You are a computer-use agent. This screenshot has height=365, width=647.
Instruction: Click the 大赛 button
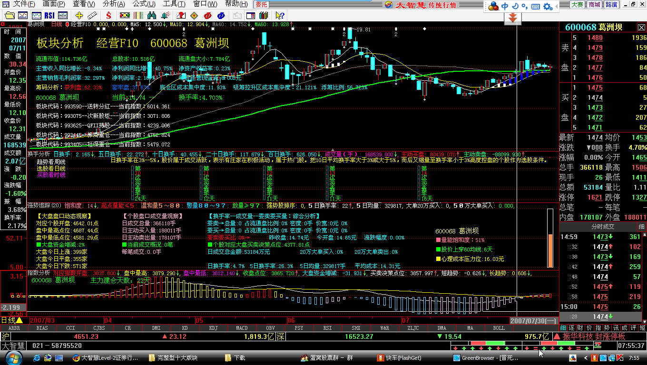pos(577,4)
